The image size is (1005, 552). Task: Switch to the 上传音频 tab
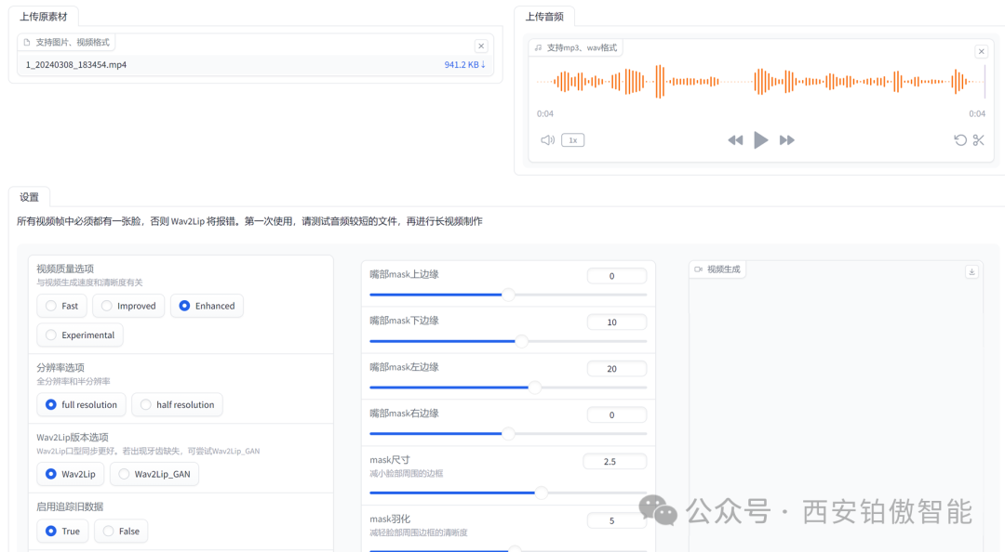pos(544,16)
